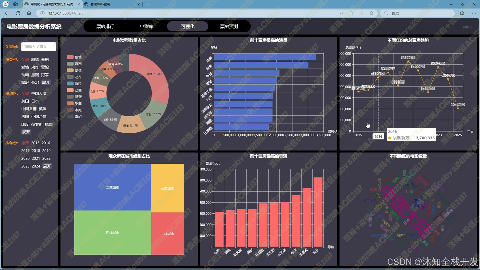Viewport: 480px width, 270px height.
Task: Reload the page with refresh icon
Action: pyautogui.click(x=18, y=13)
